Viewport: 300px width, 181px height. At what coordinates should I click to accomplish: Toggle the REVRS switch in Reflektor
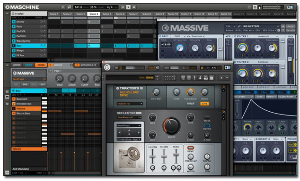(x=207, y=125)
